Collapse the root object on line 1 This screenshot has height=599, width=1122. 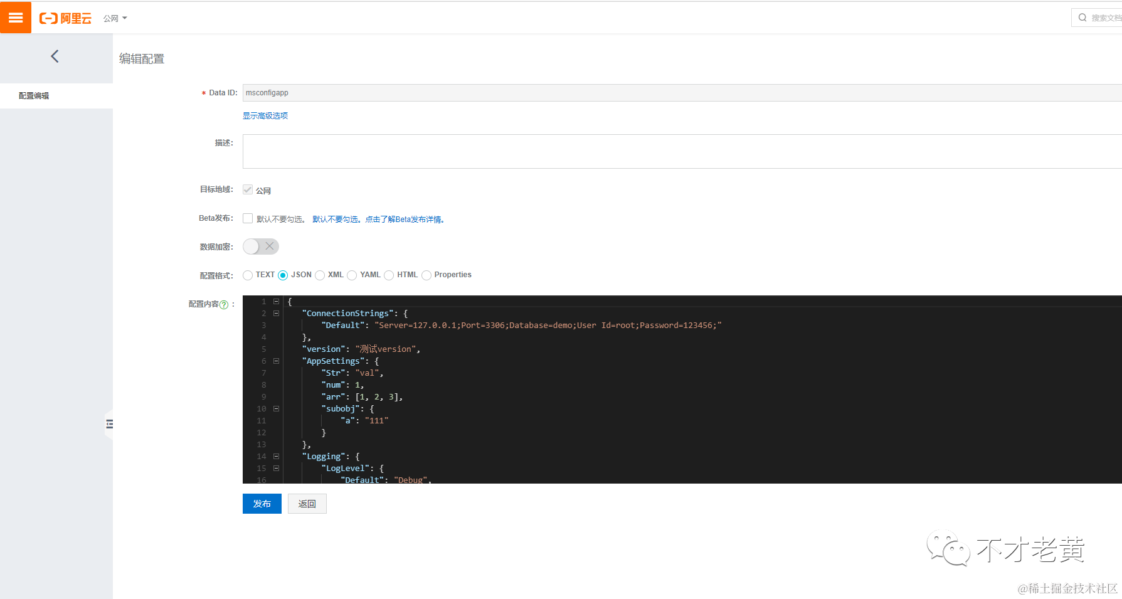click(x=276, y=302)
